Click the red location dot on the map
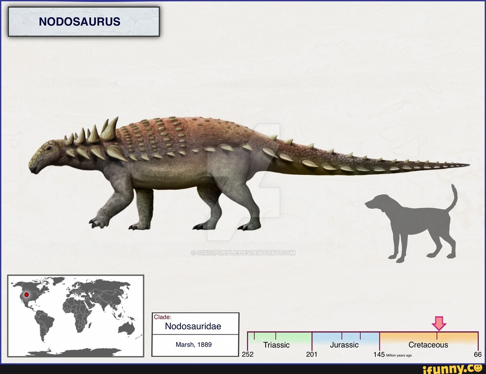Image resolution: width=486 pixels, height=374 pixels. pos(27,293)
